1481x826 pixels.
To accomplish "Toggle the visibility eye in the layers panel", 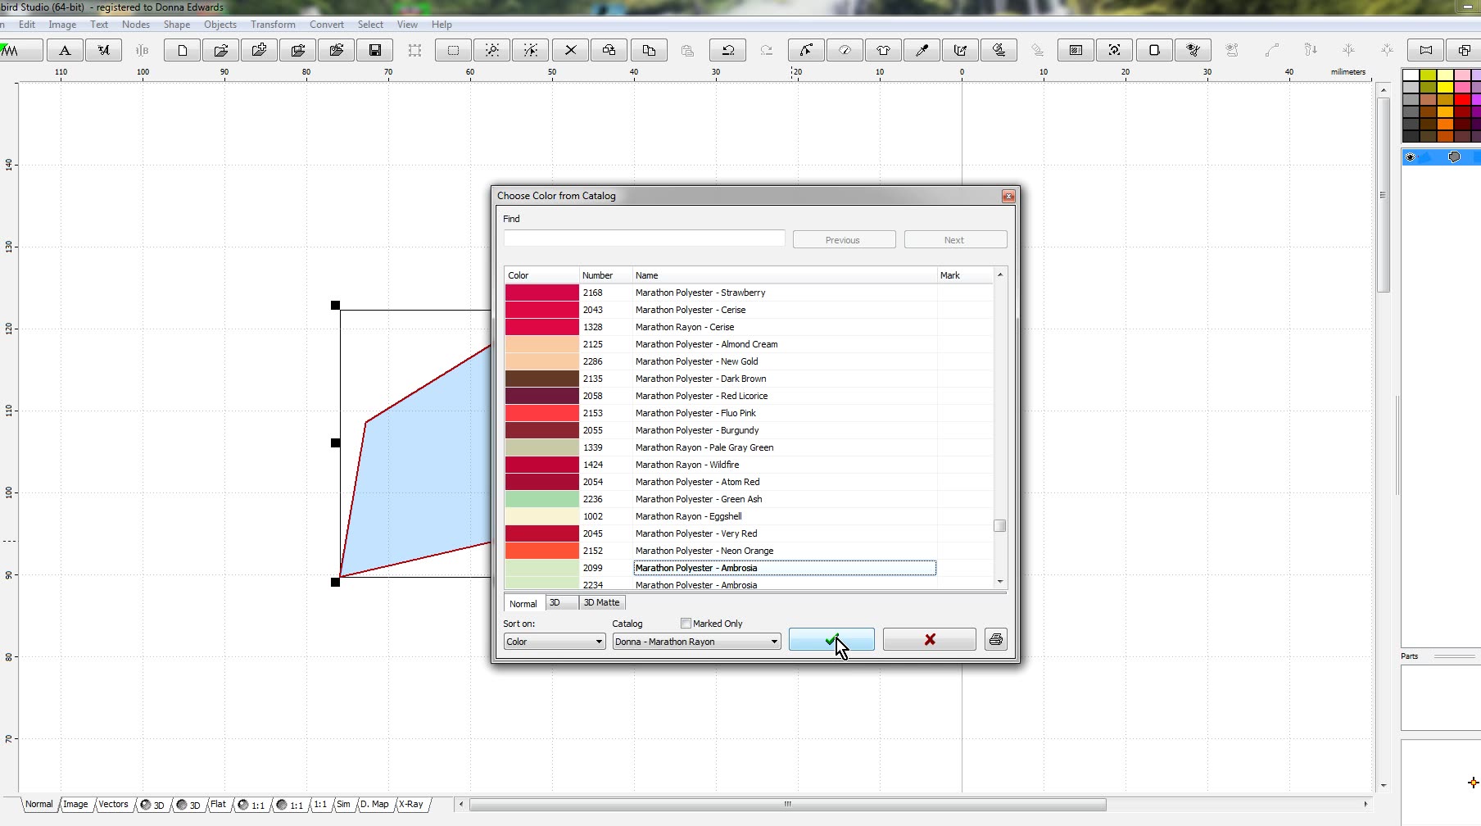I will pyautogui.click(x=1411, y=157).
